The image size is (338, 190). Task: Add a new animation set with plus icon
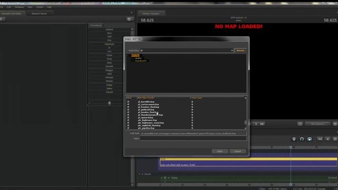click(2, 19)
